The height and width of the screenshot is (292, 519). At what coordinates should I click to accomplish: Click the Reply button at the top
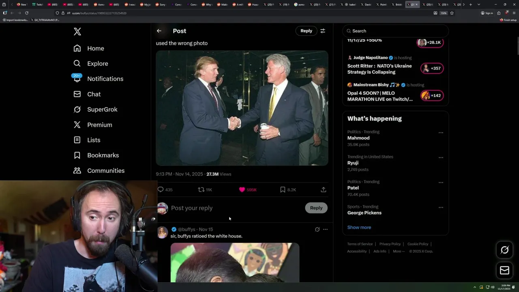(306, 31)
